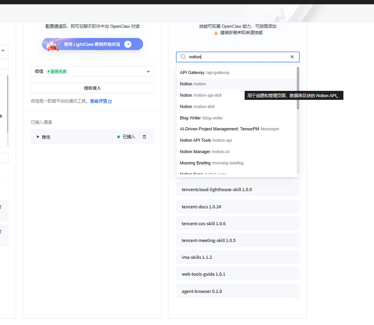Image resolution: width=374 pixels, height=325 pixels.
Task: Open tencent-docs 1.0.24 entry
Action: point(238,207)
